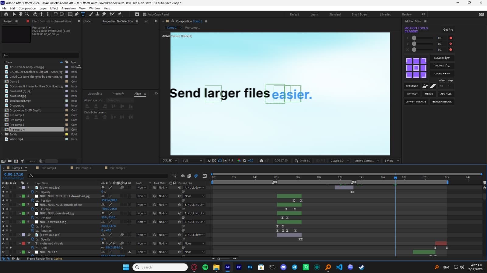Switch to the Libraries workspace
Image resolution: width=487 pixels, height=273 pixels.
click(x=385, y=14)
